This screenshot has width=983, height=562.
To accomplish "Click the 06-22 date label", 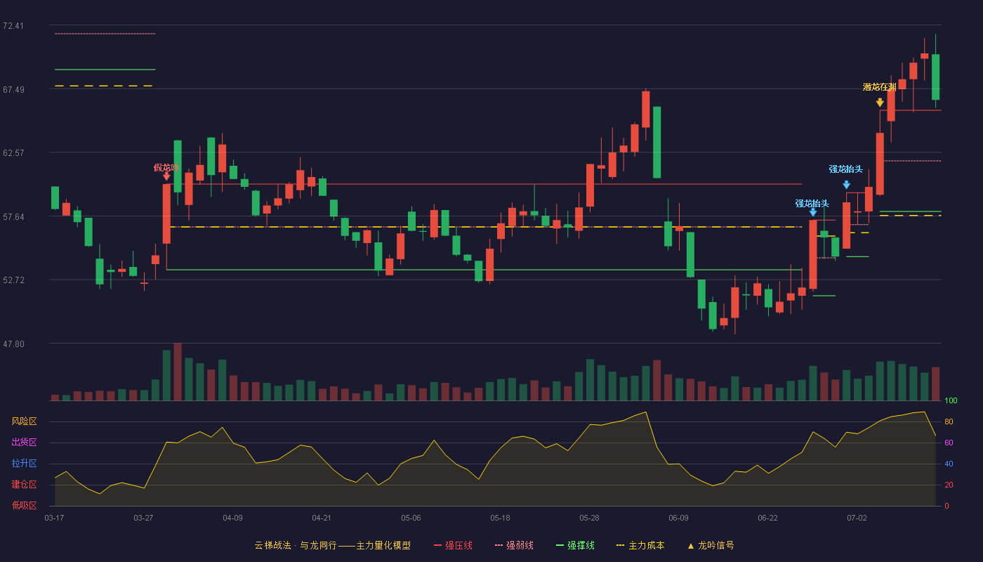I will (x=767, y=518).
